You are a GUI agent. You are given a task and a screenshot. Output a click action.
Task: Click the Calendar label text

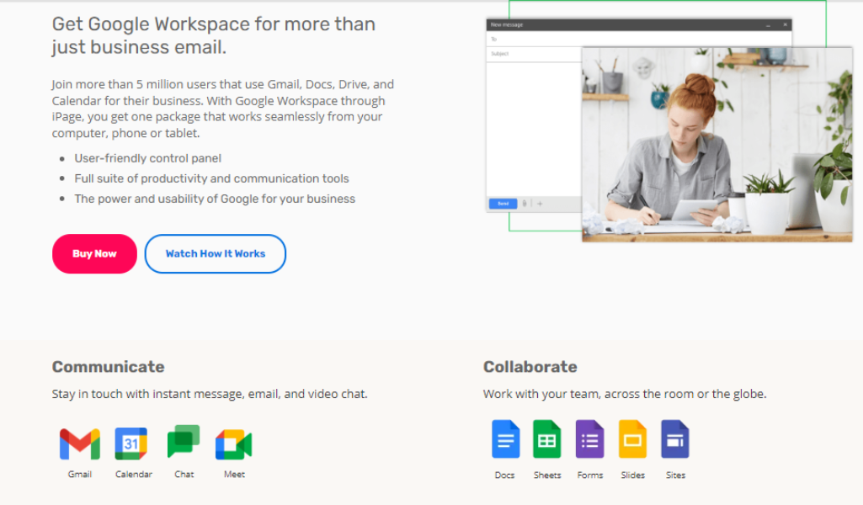(x=134, y=474)
